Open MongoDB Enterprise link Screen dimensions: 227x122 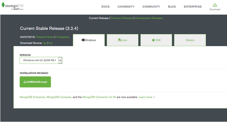33,97
